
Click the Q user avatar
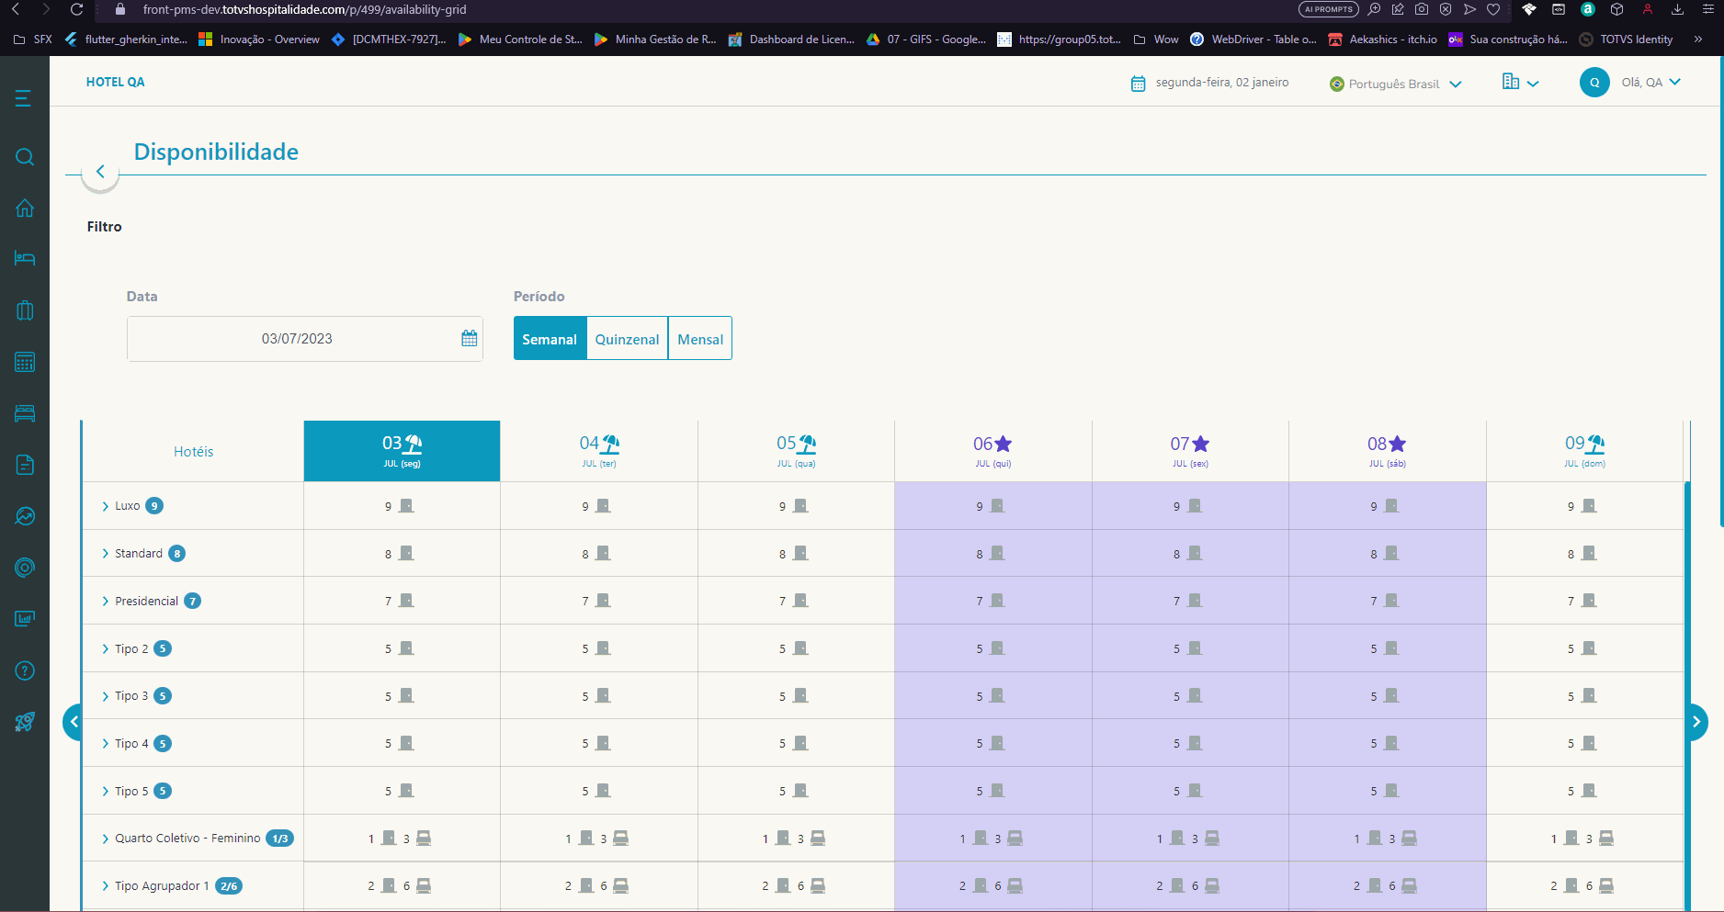point(1594,83)
